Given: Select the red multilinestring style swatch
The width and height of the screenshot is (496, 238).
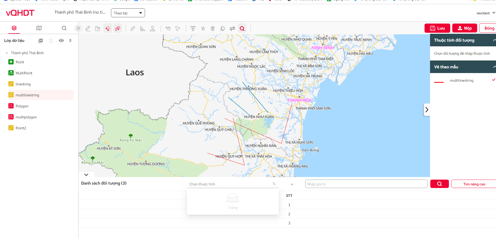Looking at the screenshot, I should 439,81.
